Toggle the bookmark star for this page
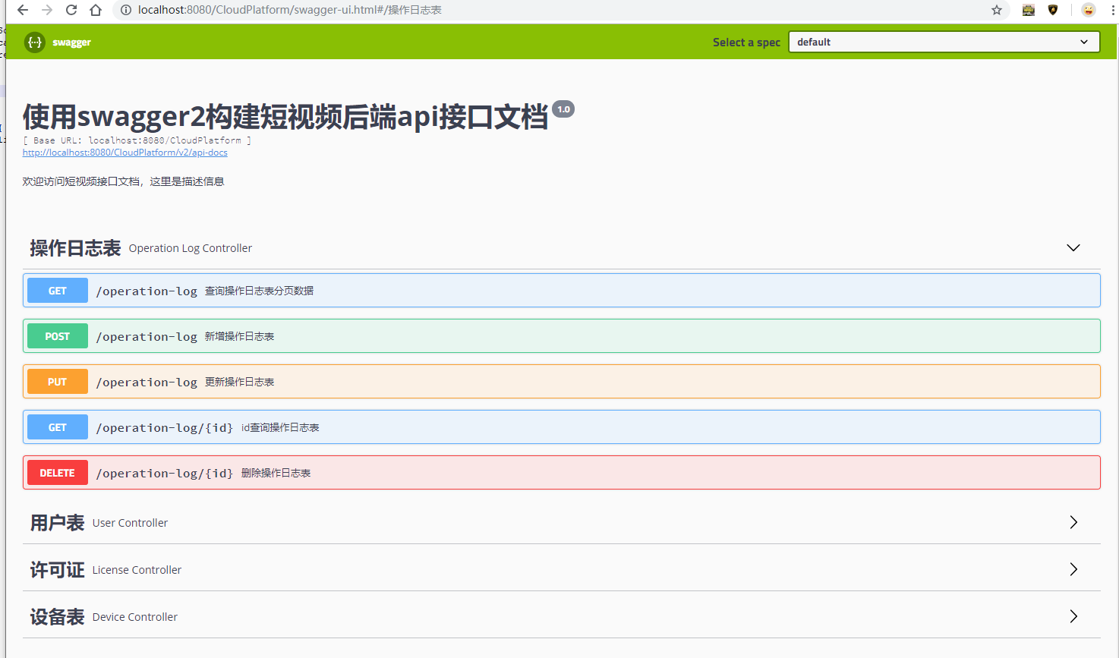The height and width of the screenshot is (658, 1119). pyautogui.click(x=997, y=11)
